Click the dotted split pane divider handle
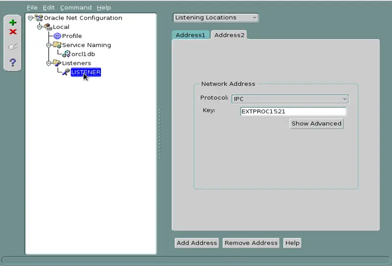 (x=160, y=134)
